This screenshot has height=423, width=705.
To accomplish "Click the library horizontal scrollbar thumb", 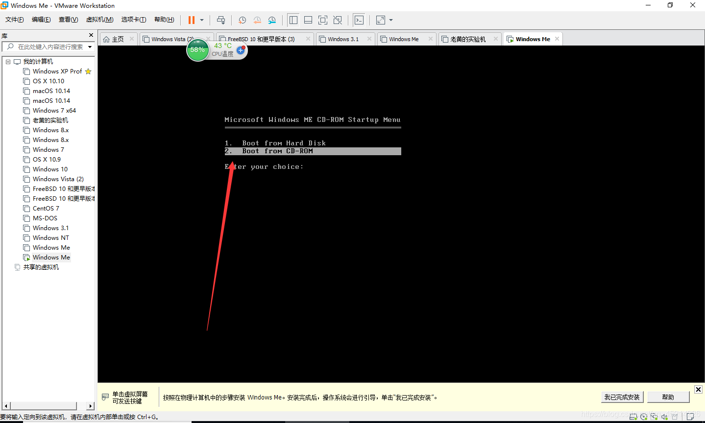I will point(44,406).
